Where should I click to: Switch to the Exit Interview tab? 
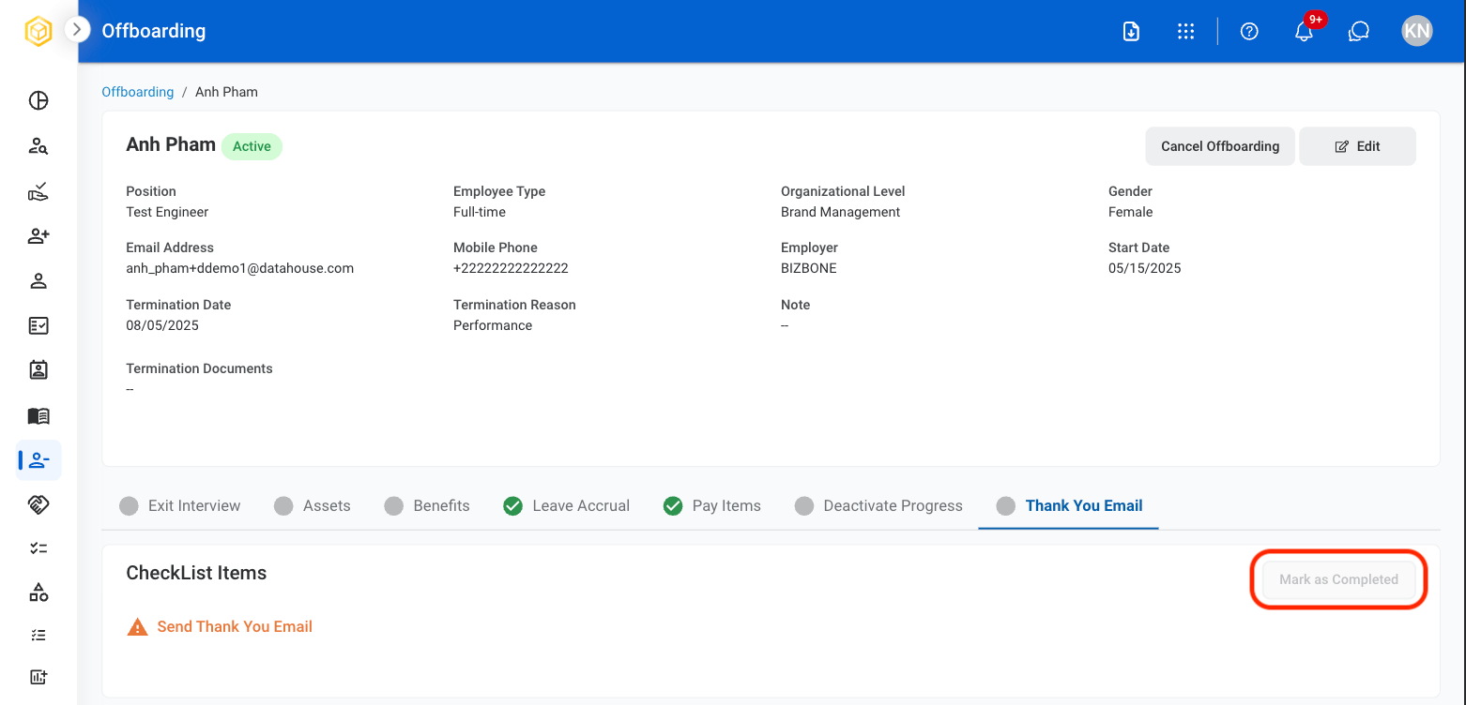pos(180,505)
